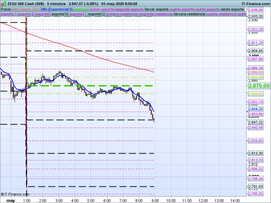271x203 pixels.
Task: Select the tercer soporte legend label
Action: click(x=156, y=9)
